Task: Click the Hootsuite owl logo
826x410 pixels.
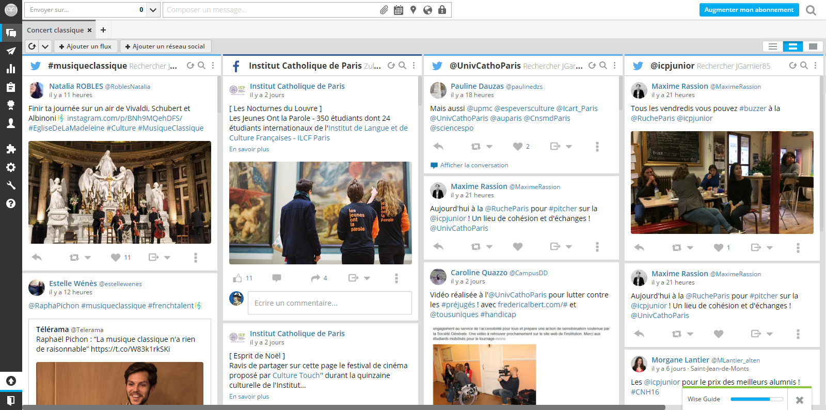Action: [11, 10]
